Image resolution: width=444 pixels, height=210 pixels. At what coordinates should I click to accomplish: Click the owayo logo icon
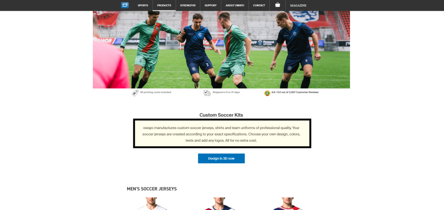tap(124, 5)
